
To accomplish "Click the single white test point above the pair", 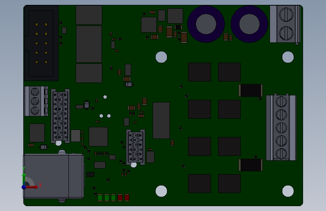I will coord(105,97).
